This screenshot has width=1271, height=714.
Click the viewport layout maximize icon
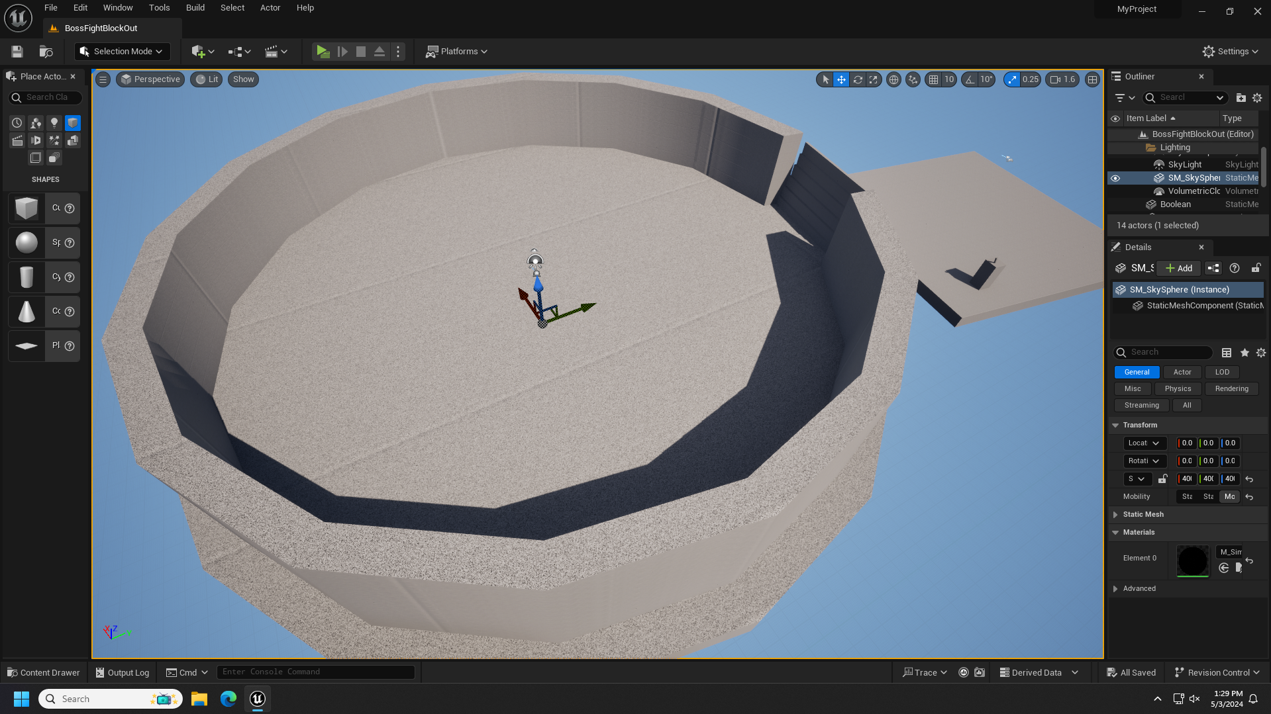pos(1092,79)
